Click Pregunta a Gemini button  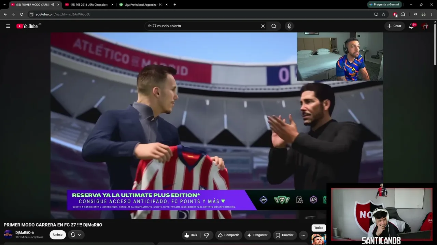(384, 5)
